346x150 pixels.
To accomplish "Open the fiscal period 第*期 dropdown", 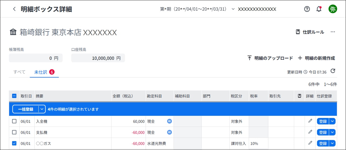I will (197, 9).
